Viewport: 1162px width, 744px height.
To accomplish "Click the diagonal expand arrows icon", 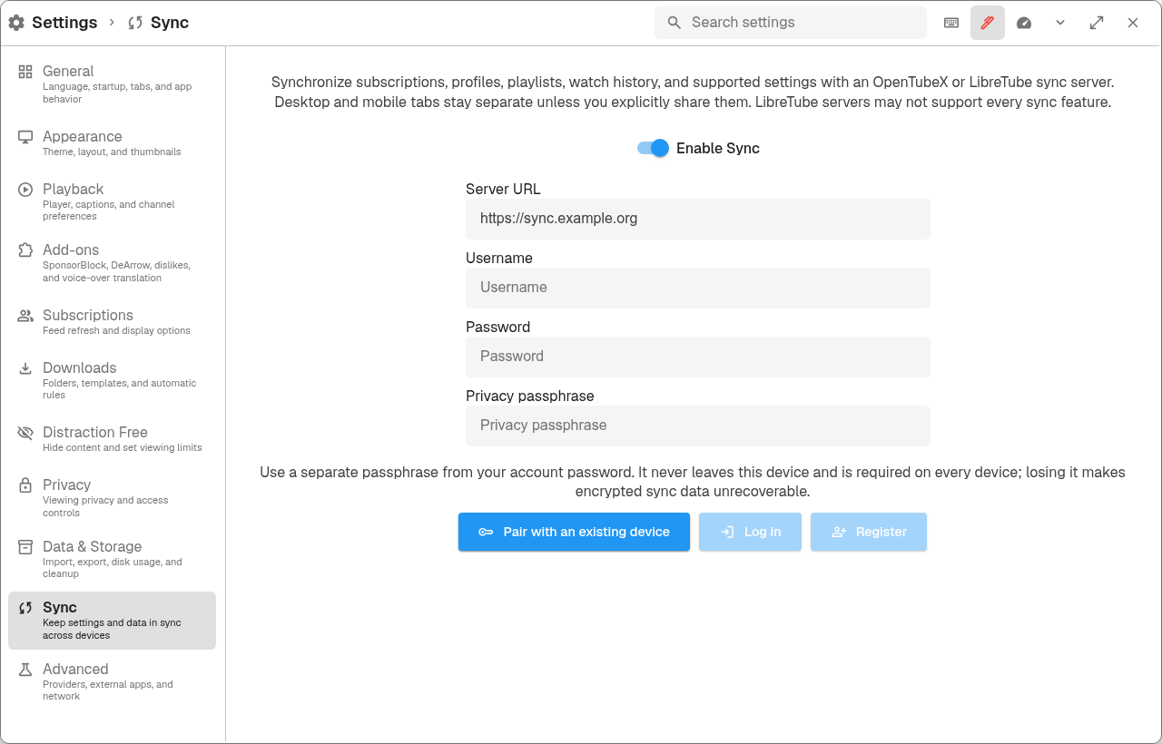I will [x=1097, y=23].
